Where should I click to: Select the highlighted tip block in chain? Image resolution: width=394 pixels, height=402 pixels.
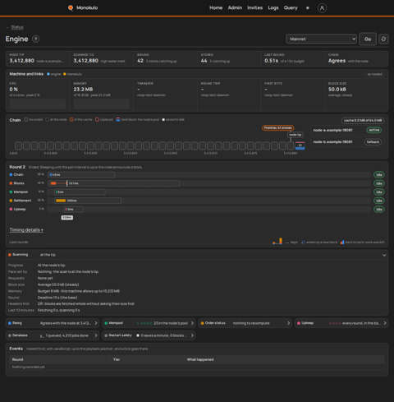(x=300, y=146)
